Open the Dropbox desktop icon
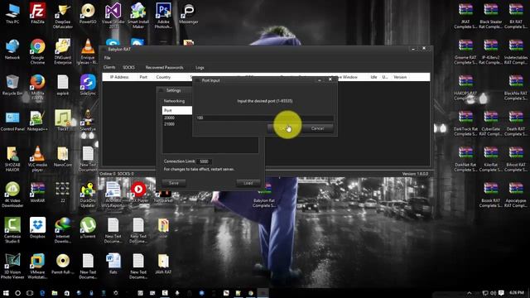Image resolution: width=530 pixels, height=298 pixels. coord(37,228)
